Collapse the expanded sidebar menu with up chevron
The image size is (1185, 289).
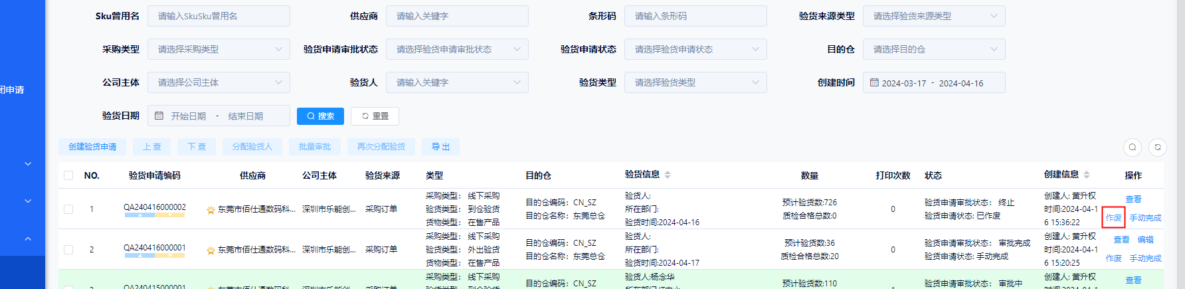[x=28, y=239]
